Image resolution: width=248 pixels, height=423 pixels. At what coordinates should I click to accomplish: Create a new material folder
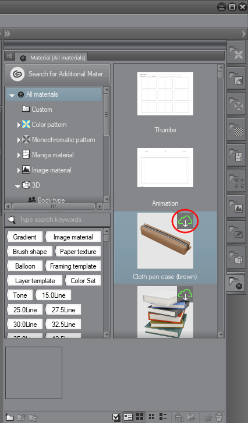pyautogui.click(x=9, y=417)
